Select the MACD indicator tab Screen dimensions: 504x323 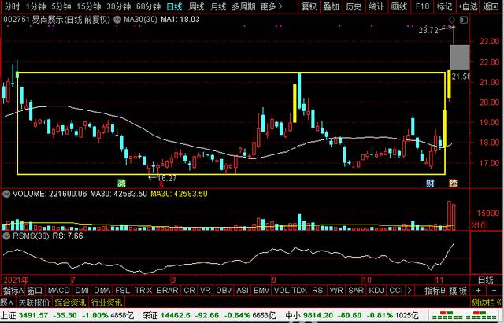tap(58, 291)
